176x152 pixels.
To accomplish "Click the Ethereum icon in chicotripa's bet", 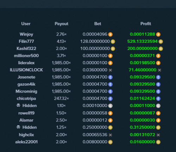I will tap(110, 99).
